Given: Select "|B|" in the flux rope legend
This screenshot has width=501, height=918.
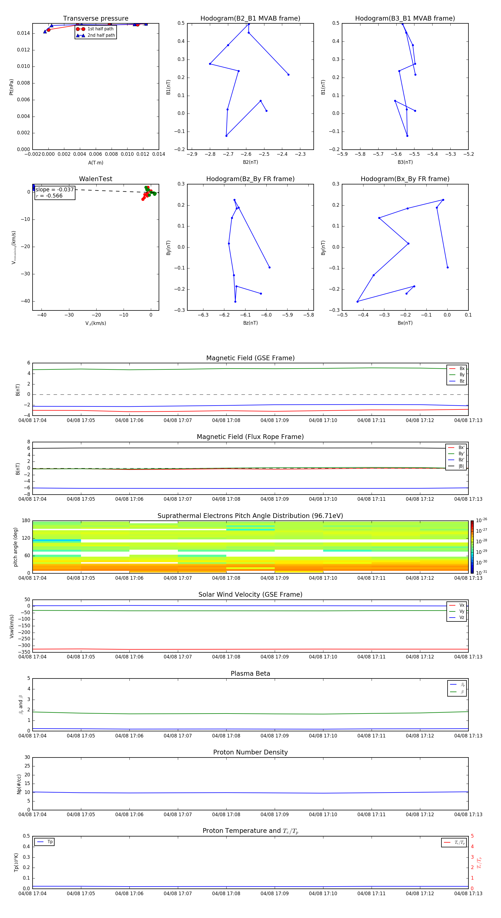Looking at the screenshot, I should 456,466.
